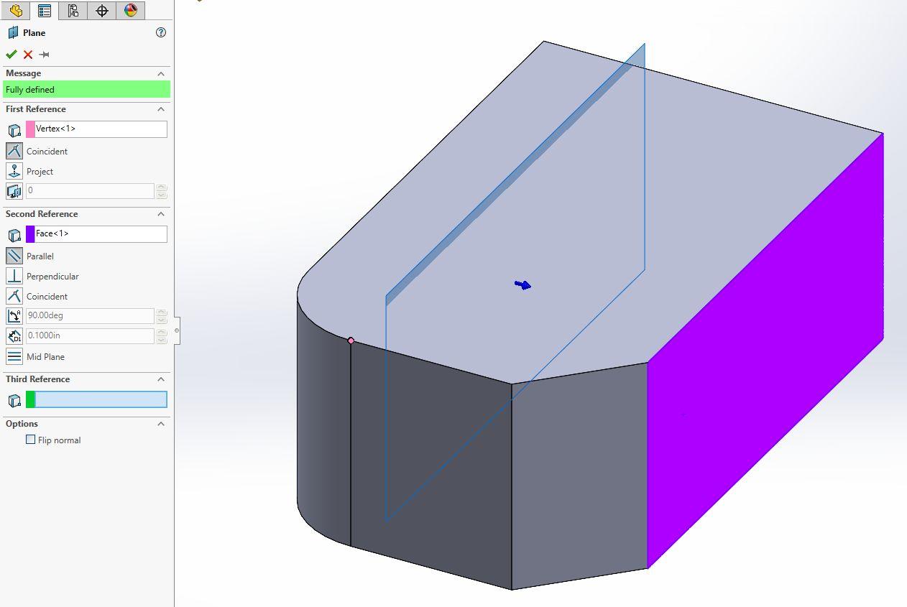Image resolution: width=907 pixels, height=607 pixels.
Task: Click the Second Reference entity icon
Action: 14,235
